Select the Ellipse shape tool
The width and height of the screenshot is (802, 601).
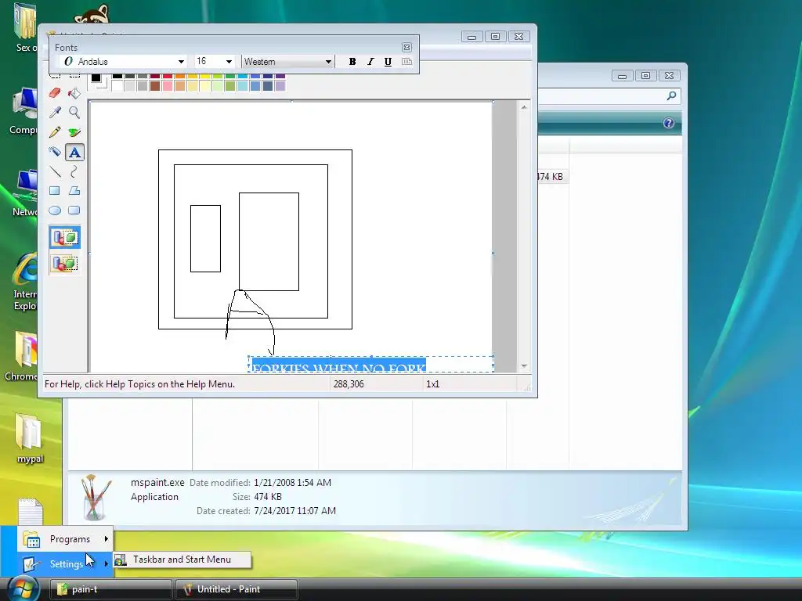click(55, 211)
